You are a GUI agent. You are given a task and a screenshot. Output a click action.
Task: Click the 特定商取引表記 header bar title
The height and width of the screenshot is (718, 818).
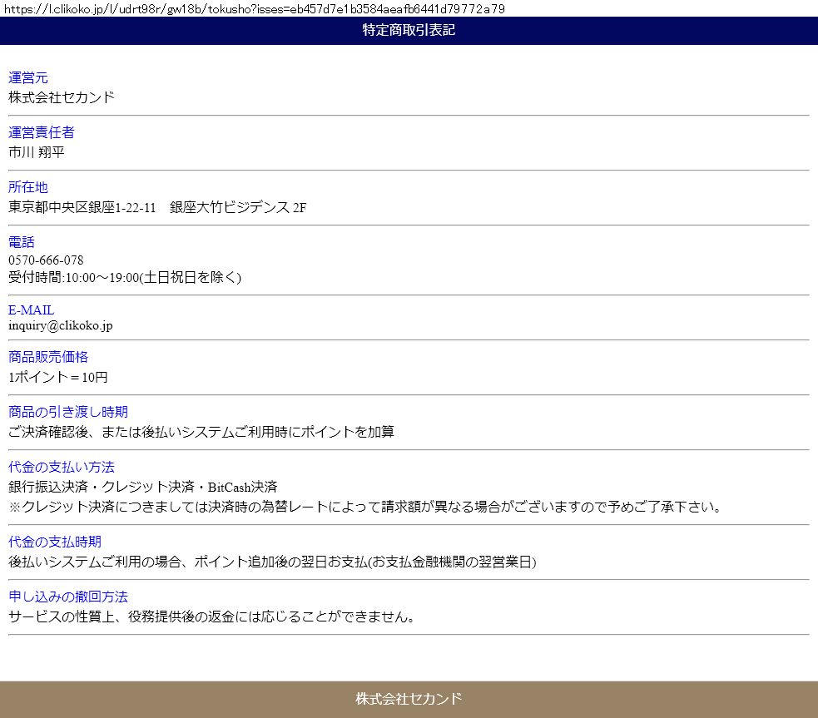point(409,31)
